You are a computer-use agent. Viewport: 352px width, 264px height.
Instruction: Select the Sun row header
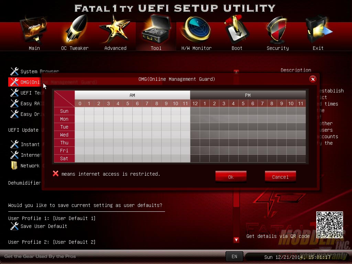(x=64, y=111)
